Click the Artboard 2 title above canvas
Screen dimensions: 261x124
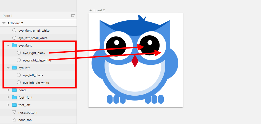[97, 10]
